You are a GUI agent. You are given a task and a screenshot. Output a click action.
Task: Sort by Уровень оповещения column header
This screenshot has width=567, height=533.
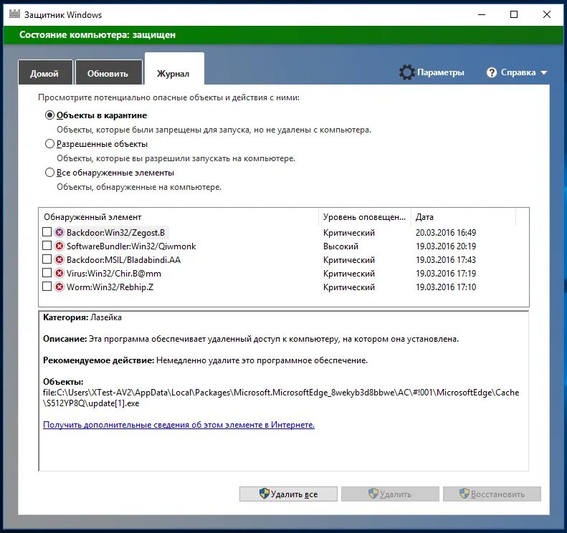tap(364, 217)
